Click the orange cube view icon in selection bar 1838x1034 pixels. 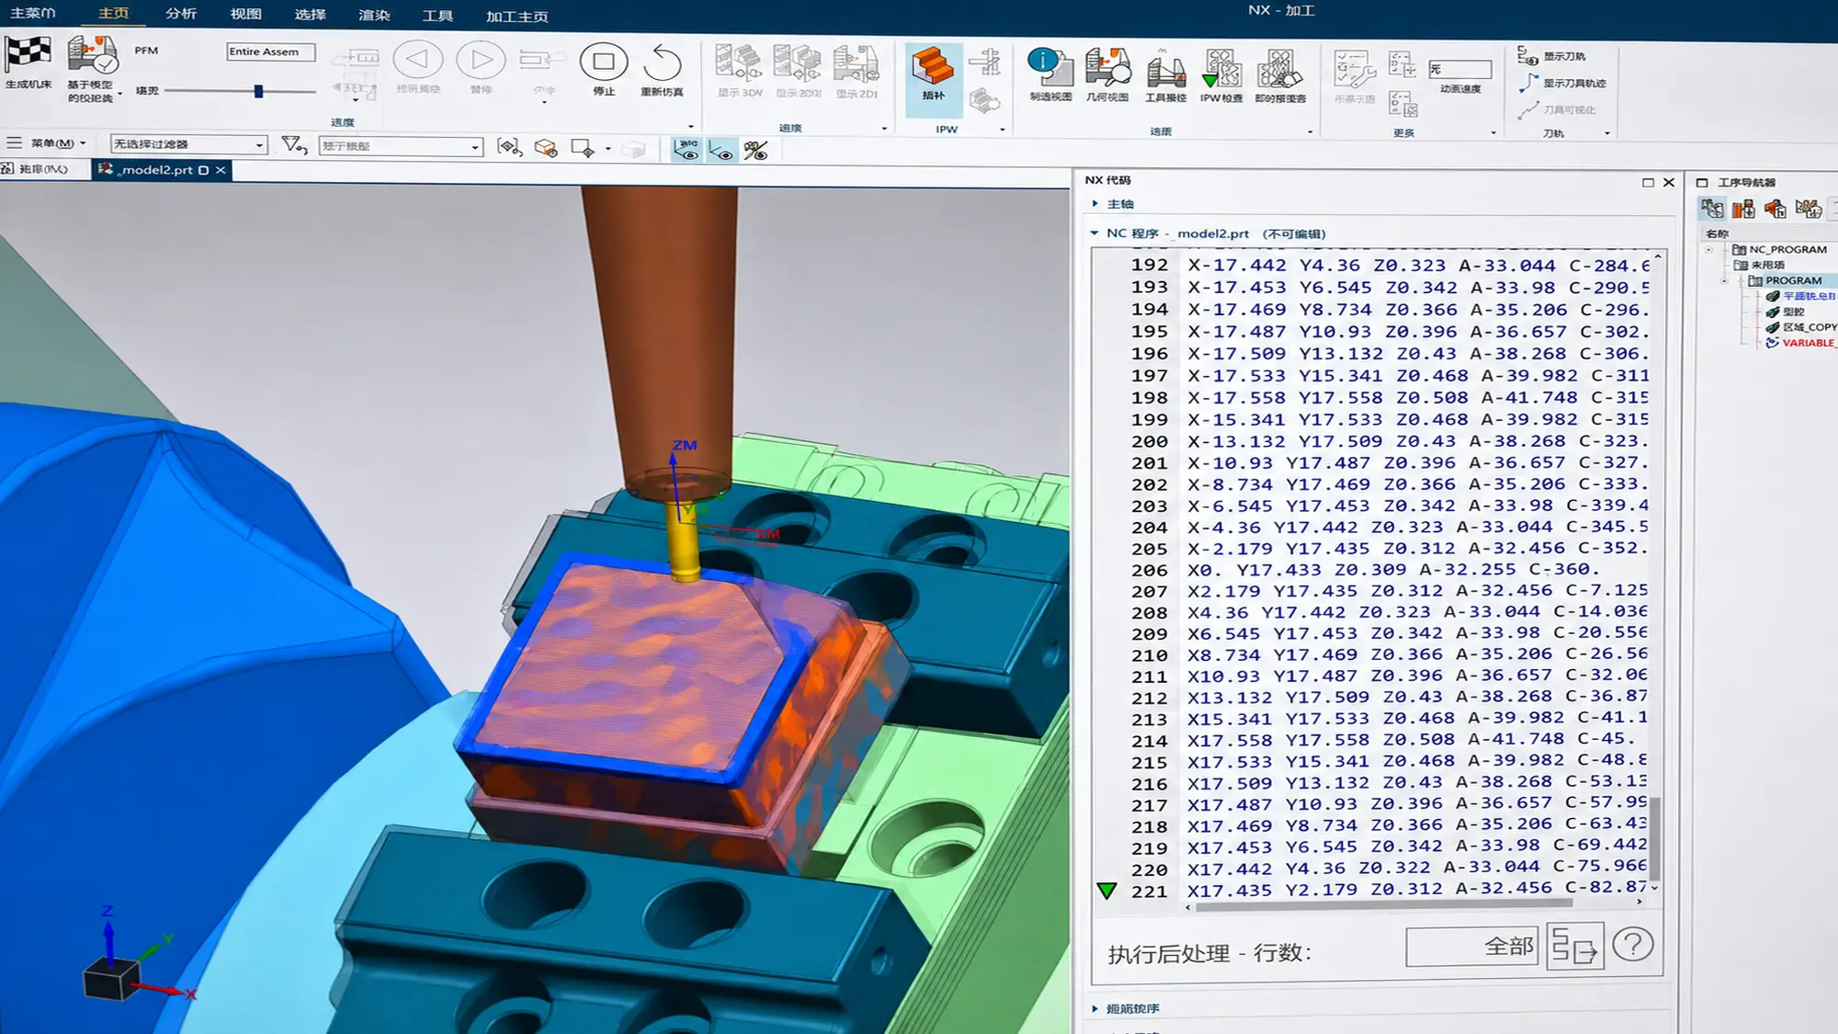tap(546, 148)
